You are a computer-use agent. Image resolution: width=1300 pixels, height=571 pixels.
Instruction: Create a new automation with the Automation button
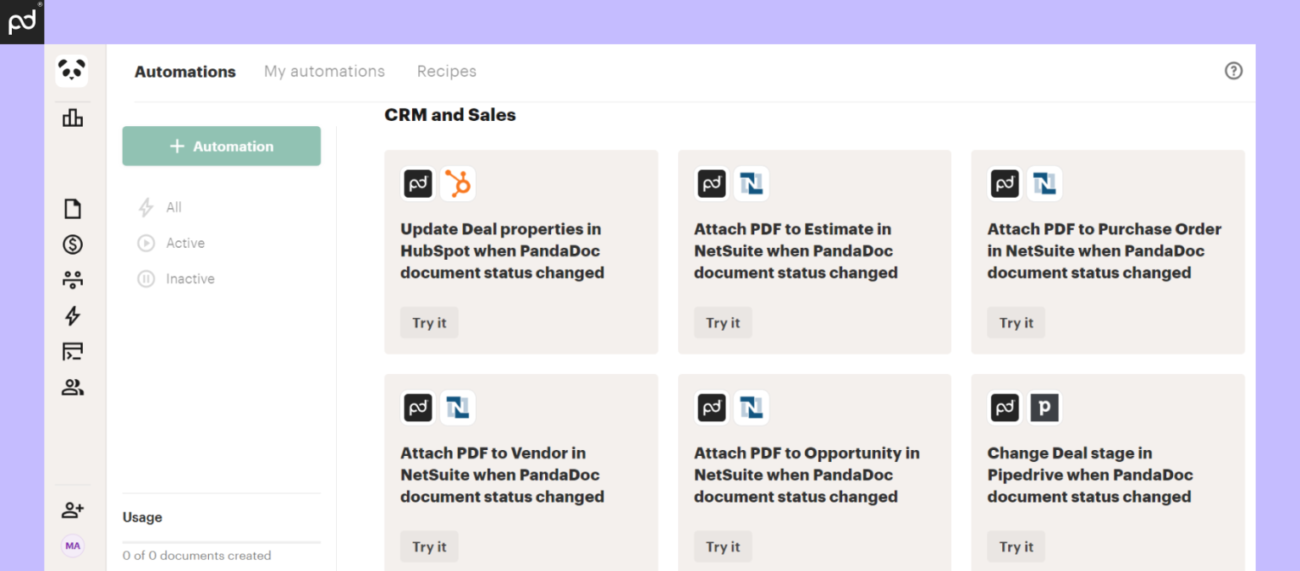(x=221, y=145)
